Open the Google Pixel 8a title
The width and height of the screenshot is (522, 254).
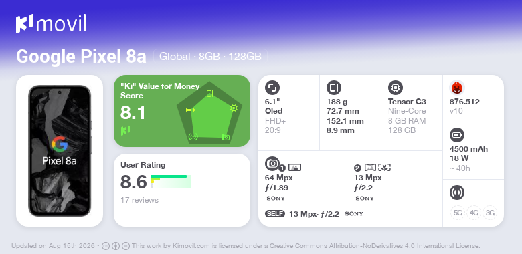81,57
